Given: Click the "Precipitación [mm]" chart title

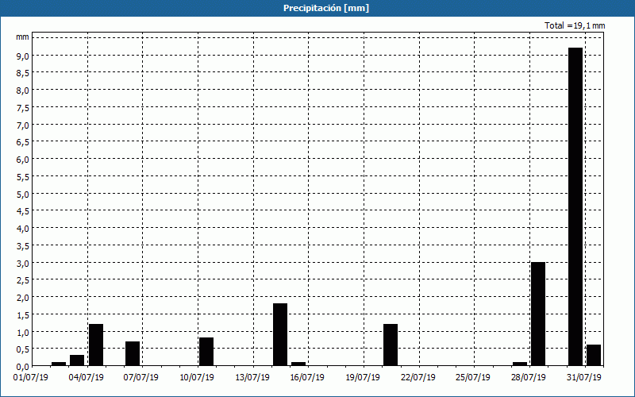Looking at the screenshot, I should pos(326,8).
